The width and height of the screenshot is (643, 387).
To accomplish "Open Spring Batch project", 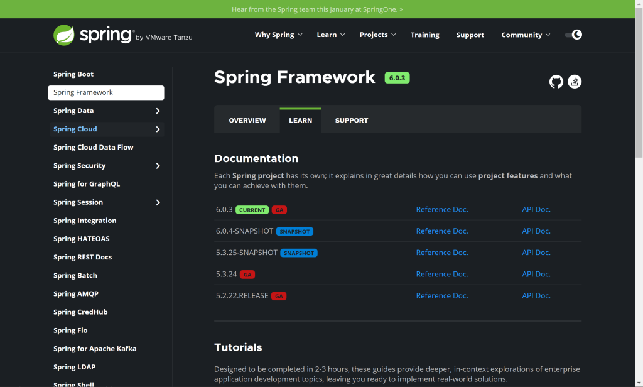I will [x=75, y=275].
